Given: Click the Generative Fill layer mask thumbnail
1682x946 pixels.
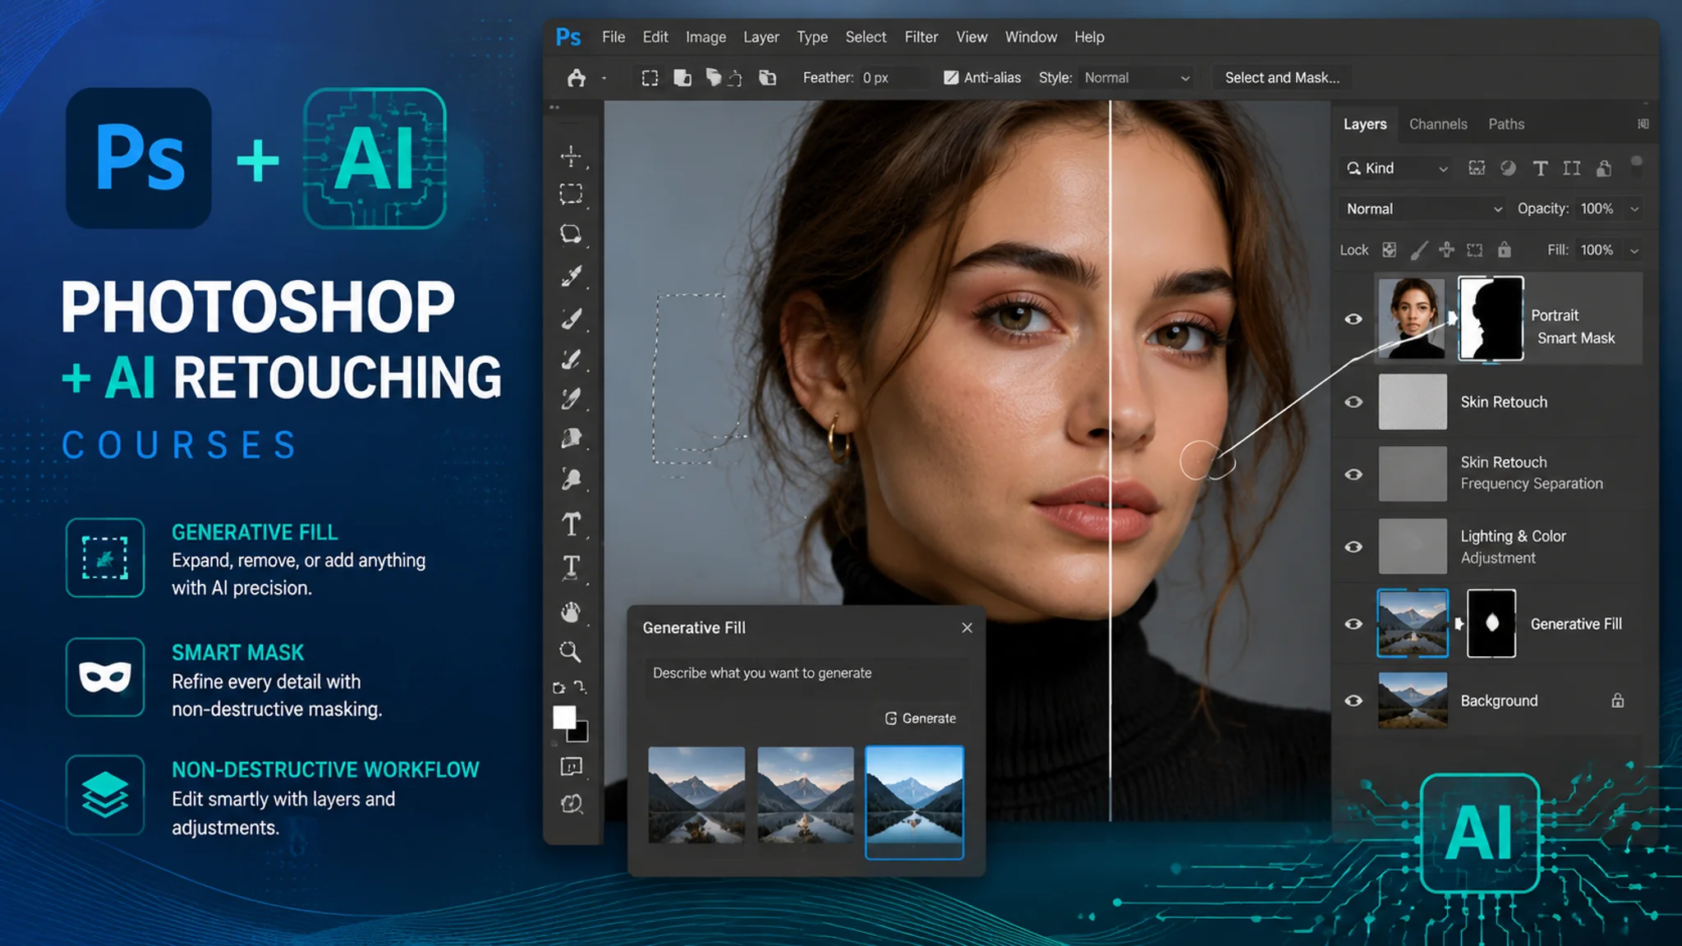Looking at the screenshot, I should 1491,623.
